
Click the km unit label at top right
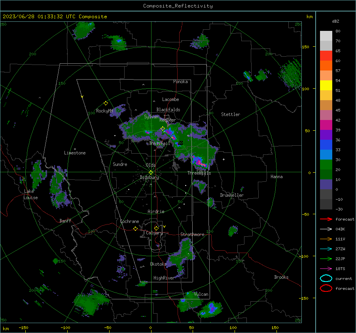309,17
